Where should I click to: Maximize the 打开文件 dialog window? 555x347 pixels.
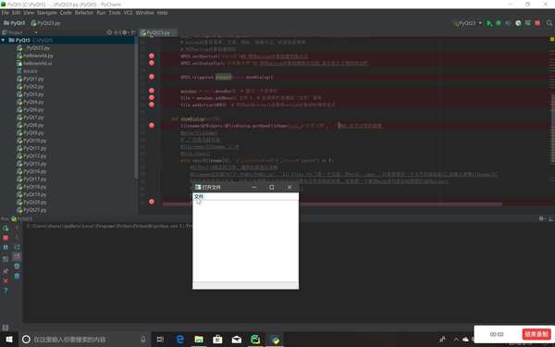(271, 187)
